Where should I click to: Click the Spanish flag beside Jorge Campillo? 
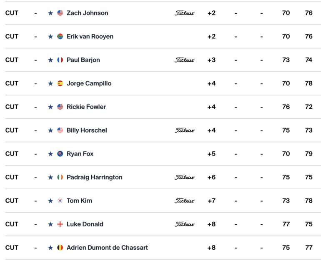pos(60,83)
